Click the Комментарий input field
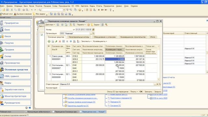 pos(110,88)
